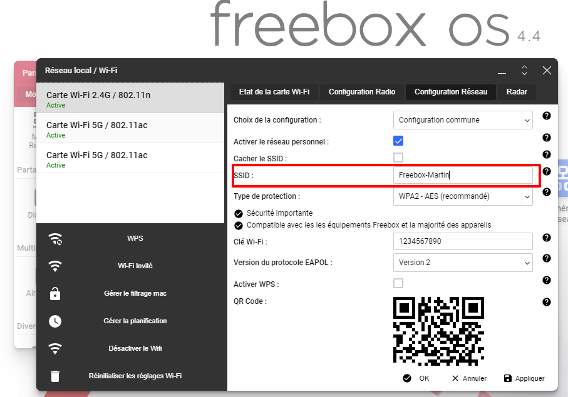Click help icon for Activer le réseau personnel

[547, 138]
